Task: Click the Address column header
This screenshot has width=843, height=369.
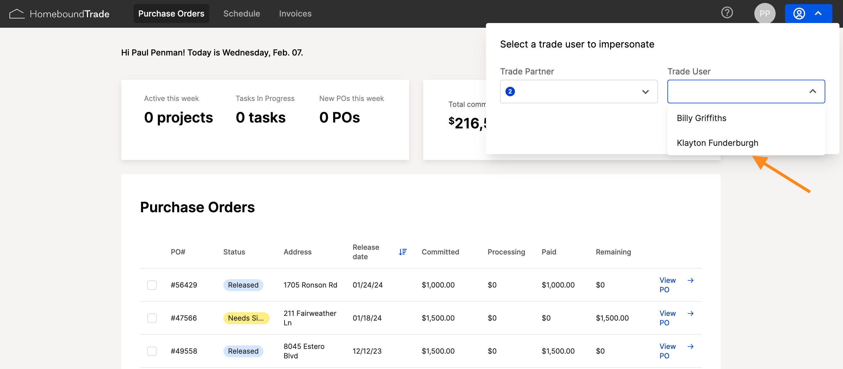Action: (x=297, y=252)
